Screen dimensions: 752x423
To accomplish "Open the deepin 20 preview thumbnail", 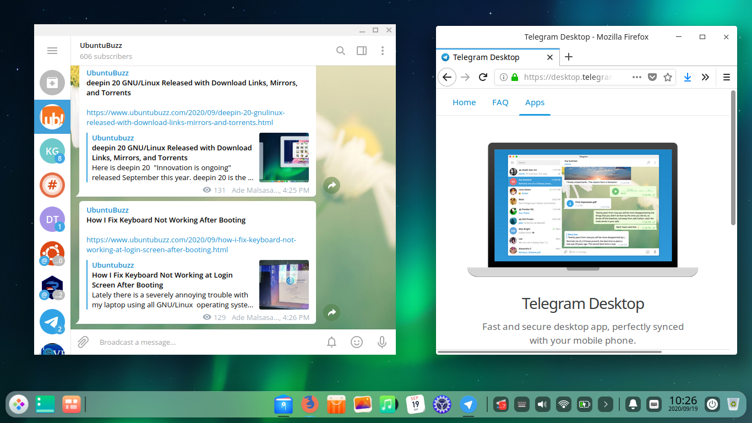I will tap(284, 158).
